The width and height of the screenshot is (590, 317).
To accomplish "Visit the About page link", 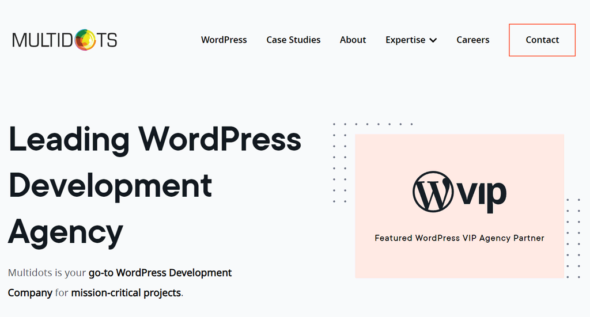I will 353,40.
